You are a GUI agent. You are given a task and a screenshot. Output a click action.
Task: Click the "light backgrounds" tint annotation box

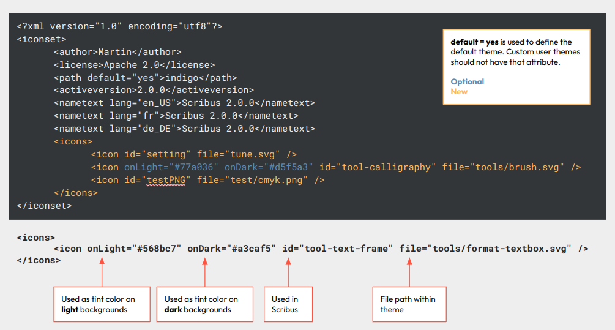click(102, 304)
